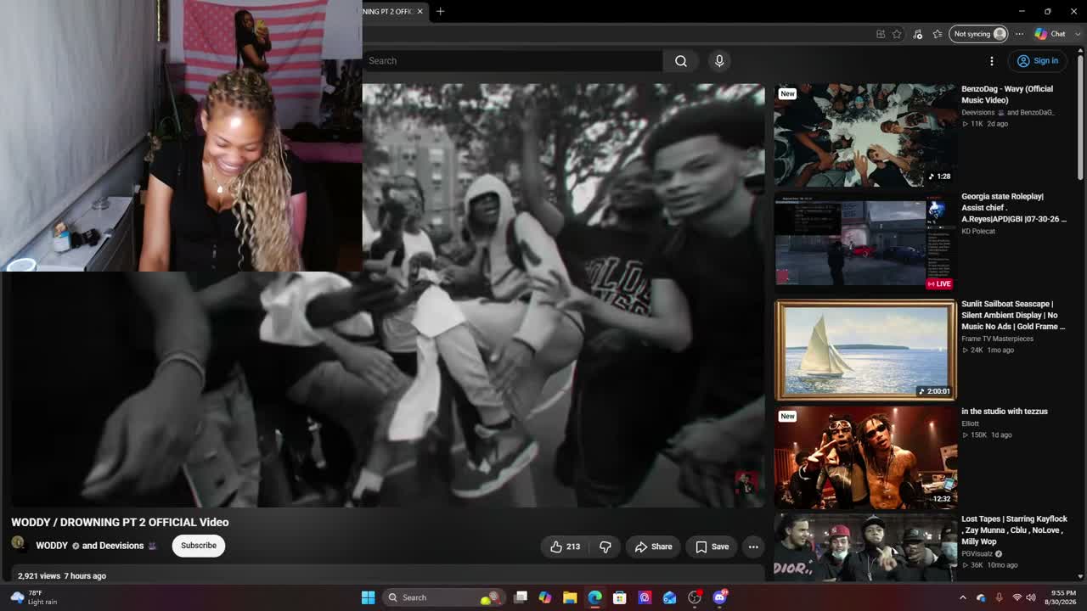Open the Georgia state Roleplay live thumbnail

click(865, 242)
